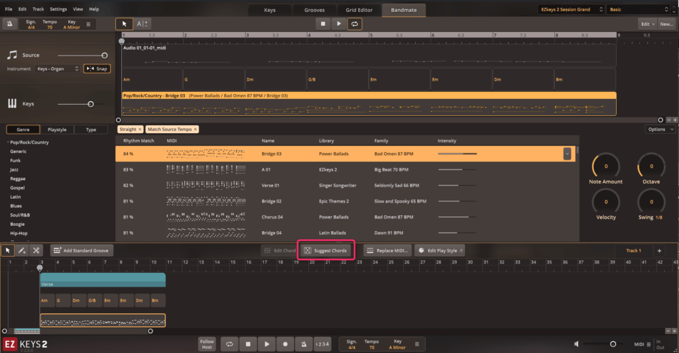Open bottom song settings hamburger menu
Image resolution: width=679 pixels, height=353 pixels.
417,344
